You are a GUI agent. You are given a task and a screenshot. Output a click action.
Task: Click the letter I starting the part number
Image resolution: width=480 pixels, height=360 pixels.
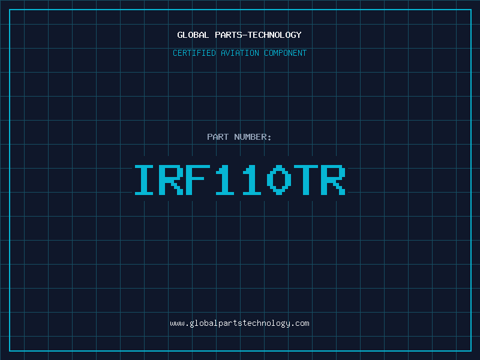[x=145, y=180]
